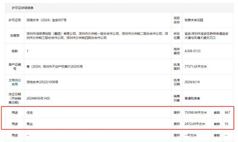238x142 pixels.
Task: Click the 所在位置 label cell
Action: [x=177, y=36]
